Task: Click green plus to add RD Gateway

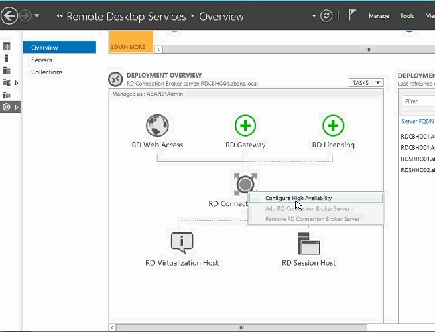Action: click(x=245, y=125)
